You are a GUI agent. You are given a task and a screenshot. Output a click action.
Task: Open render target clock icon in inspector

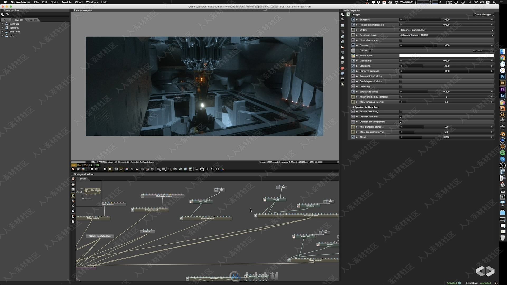342,58
